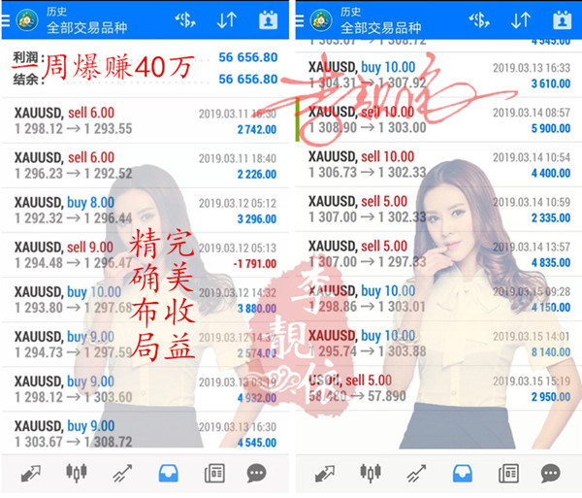Open the symbol filter icon in right panel

tap(479, 19)
